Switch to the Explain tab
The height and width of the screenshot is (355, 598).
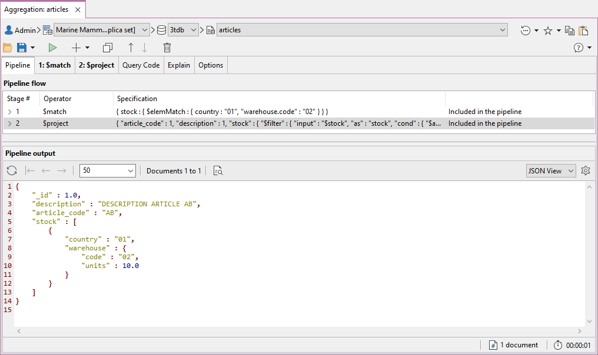pyautogui.click(x=179, y=65)
